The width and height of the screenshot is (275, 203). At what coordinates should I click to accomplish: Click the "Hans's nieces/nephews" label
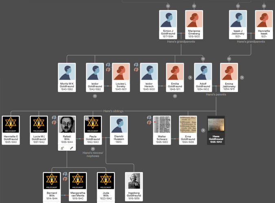[x=93, y=154]
